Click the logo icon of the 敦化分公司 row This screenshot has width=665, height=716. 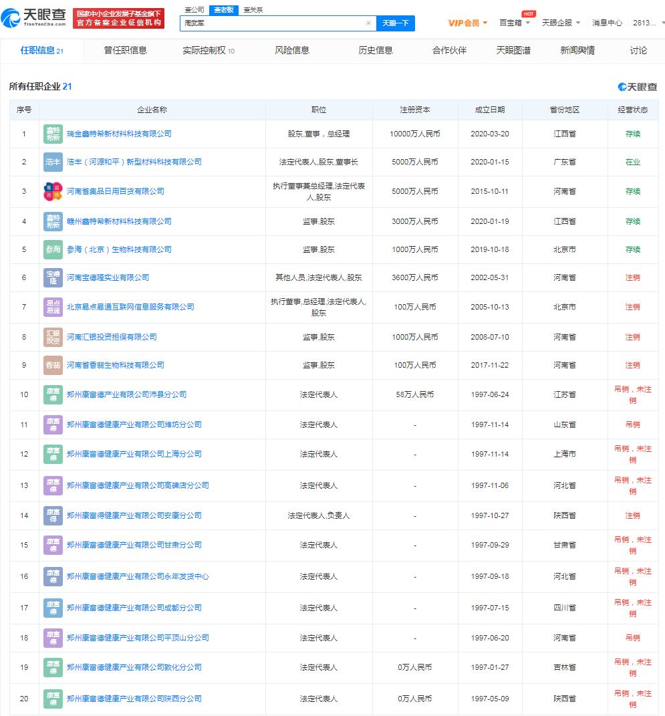point(53,667)
